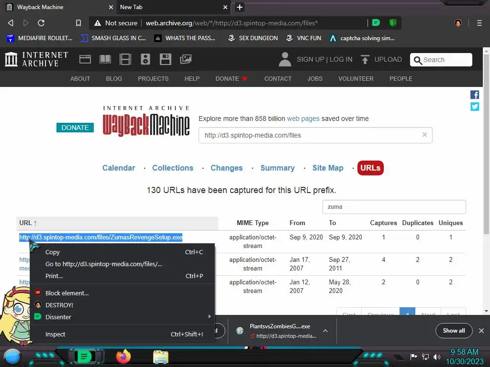Open the Web section icon
The height and width of the screenshot is (367, 490).
click(85, 59)
